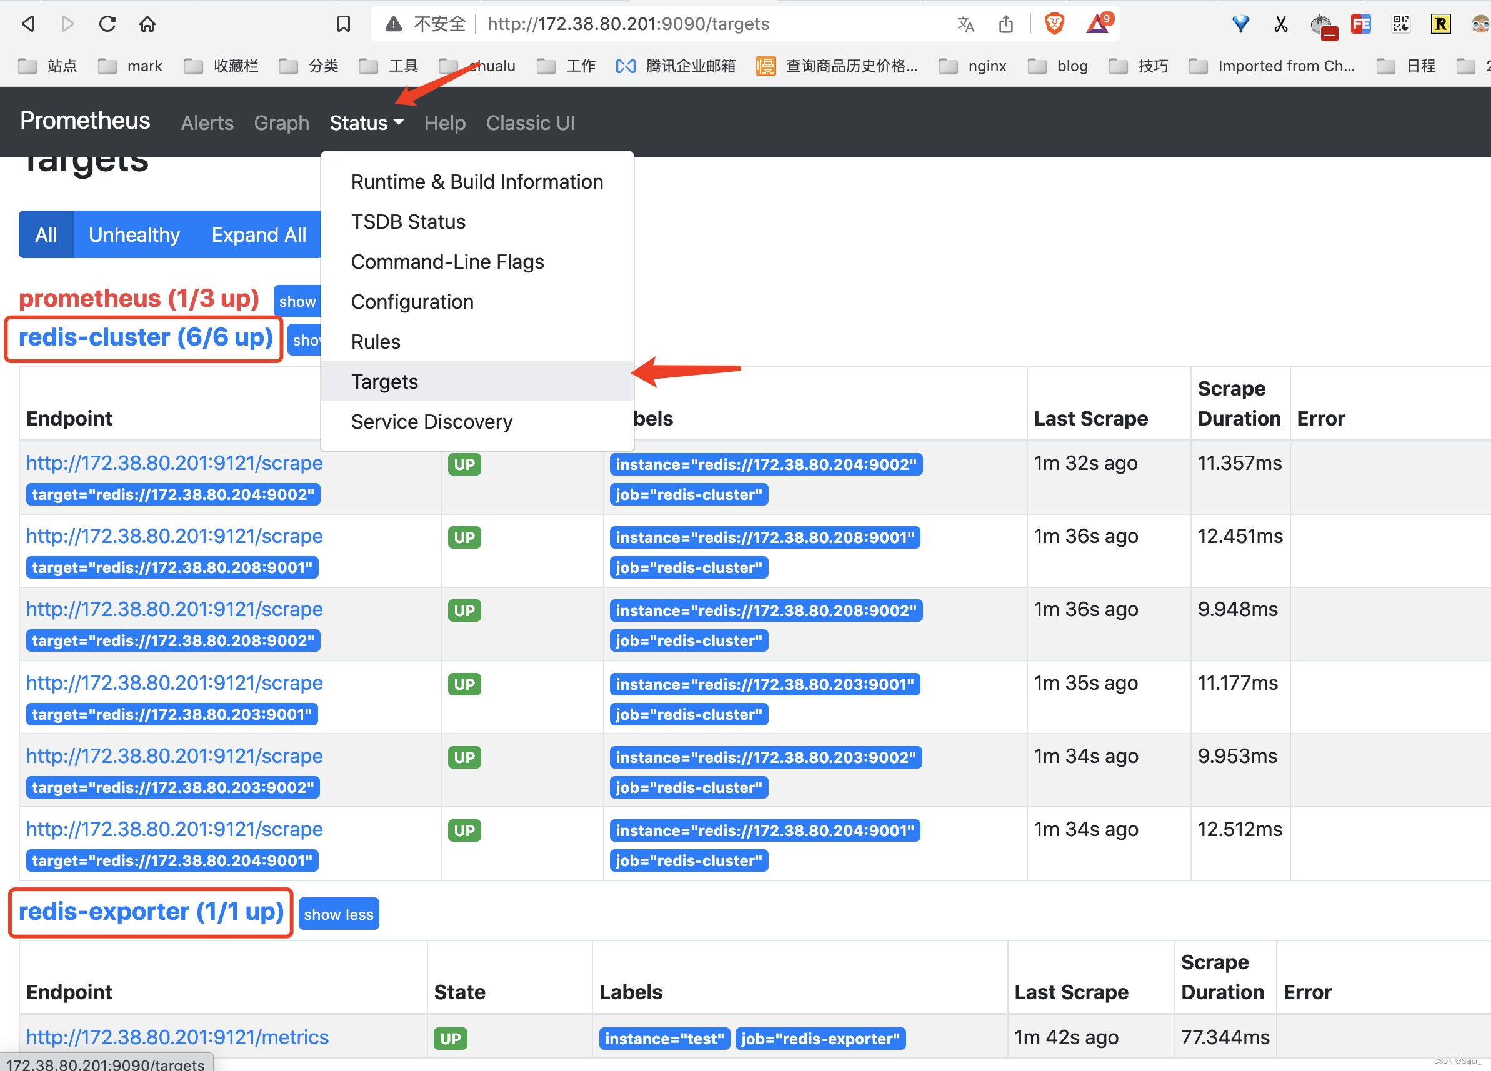Viewport: 1491px width, 1071px height.
Task: Click the QR code extension icon
Action: 1401,24
